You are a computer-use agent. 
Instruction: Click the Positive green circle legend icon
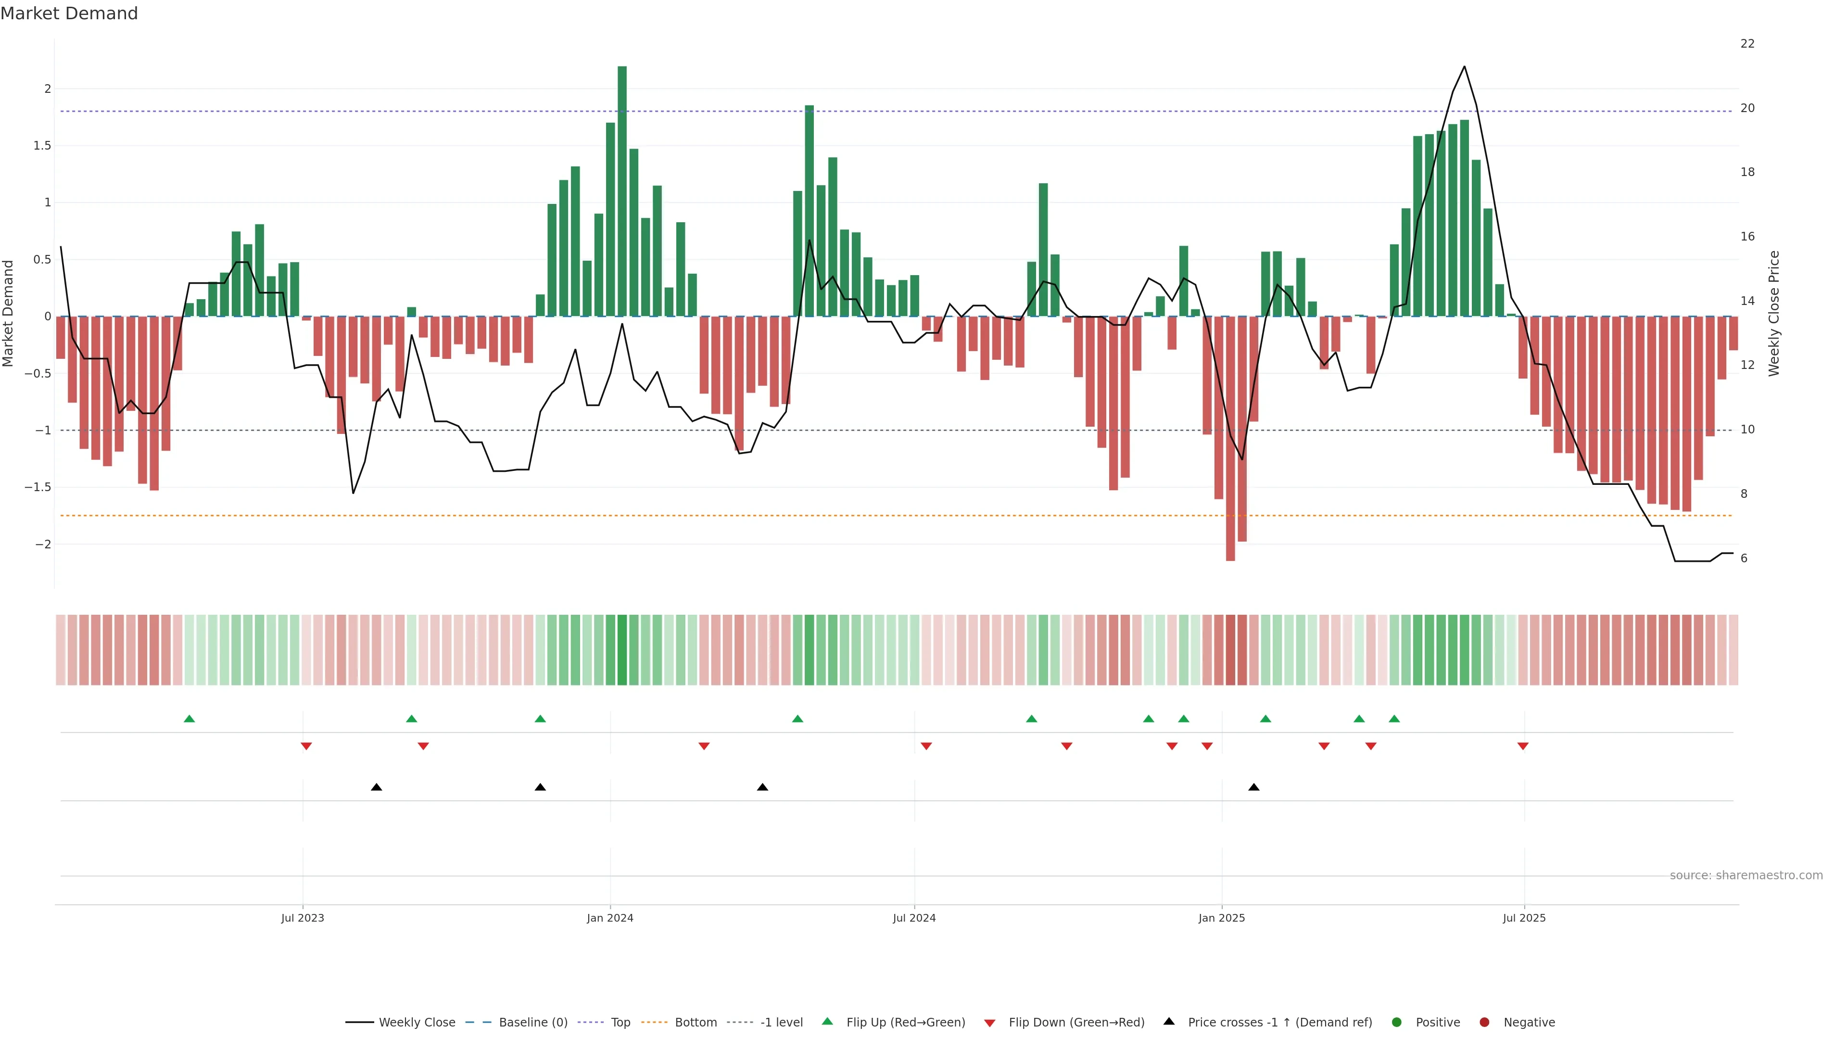pos(1396,1023)
